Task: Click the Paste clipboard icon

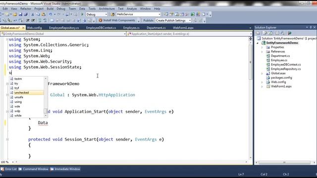Action: [44, 14]
